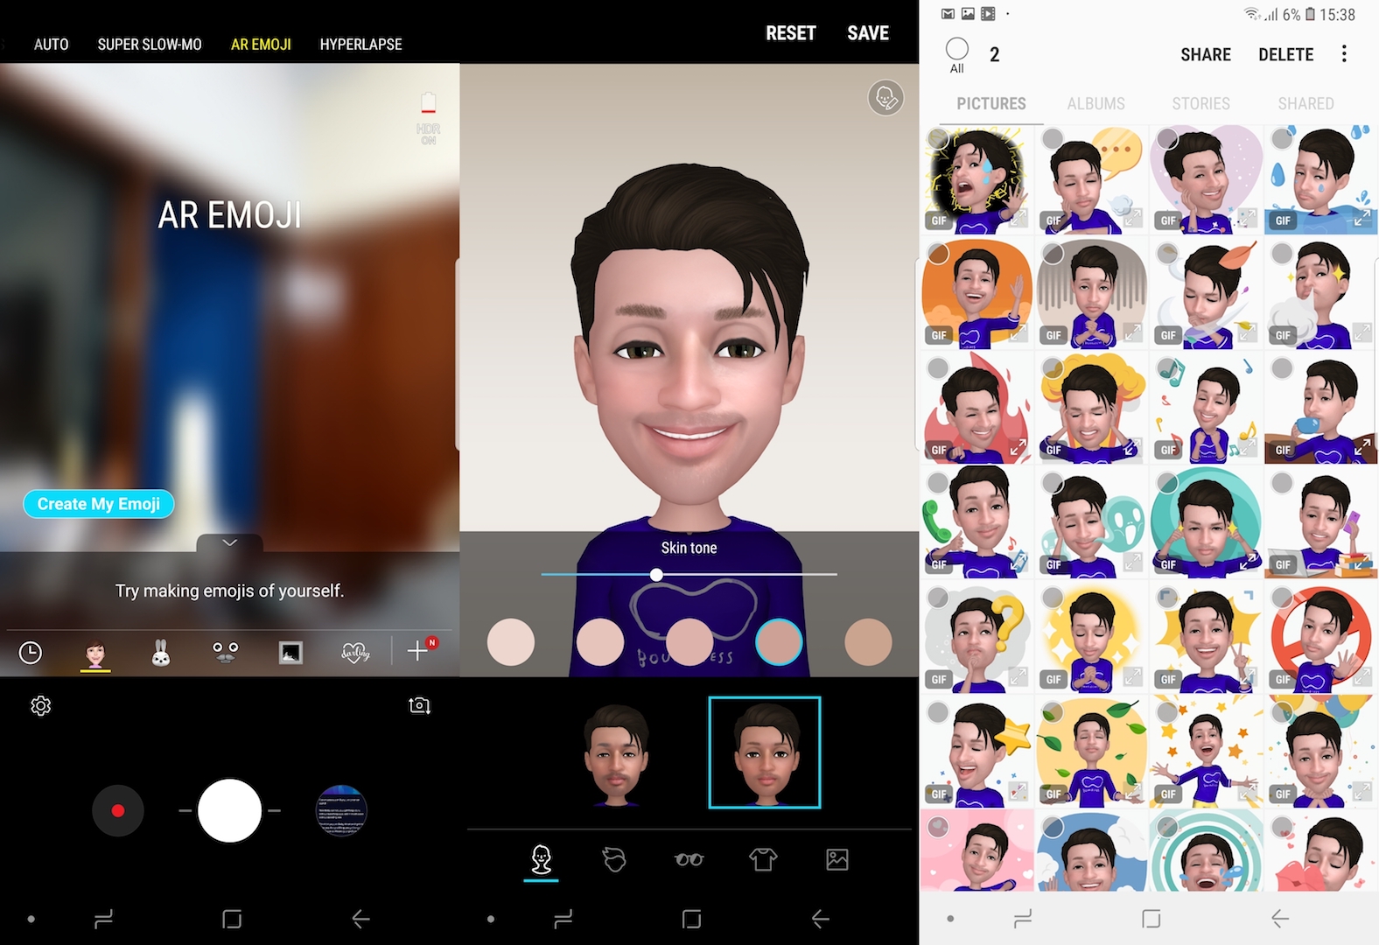
Task: Tap the red video record button
Action: click(118, 811)
